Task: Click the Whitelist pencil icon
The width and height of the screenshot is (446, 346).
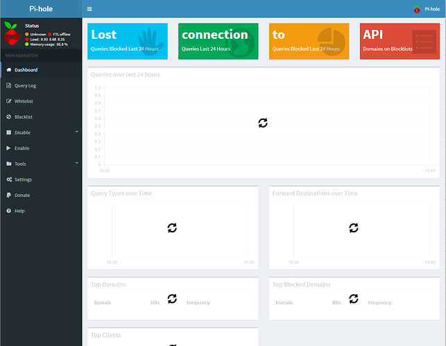Action: 8,101
